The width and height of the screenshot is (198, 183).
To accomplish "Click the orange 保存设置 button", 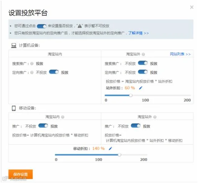I will point(21,174).
